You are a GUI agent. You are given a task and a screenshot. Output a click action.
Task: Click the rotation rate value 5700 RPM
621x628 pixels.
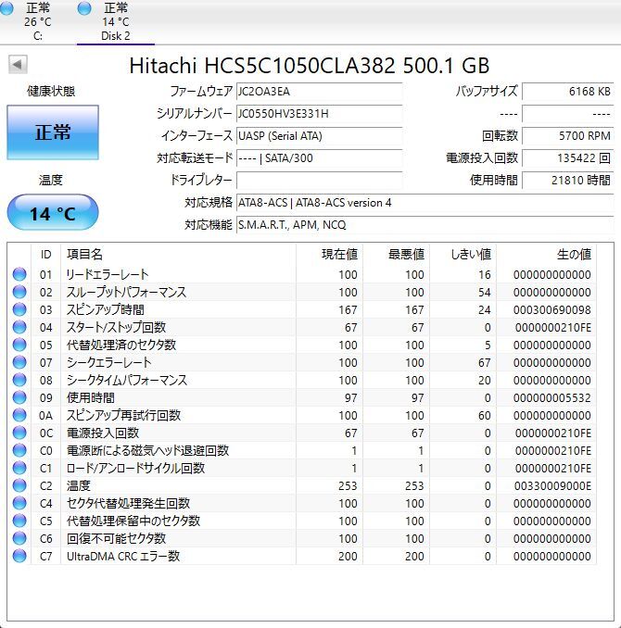click(x=567, y=136)
